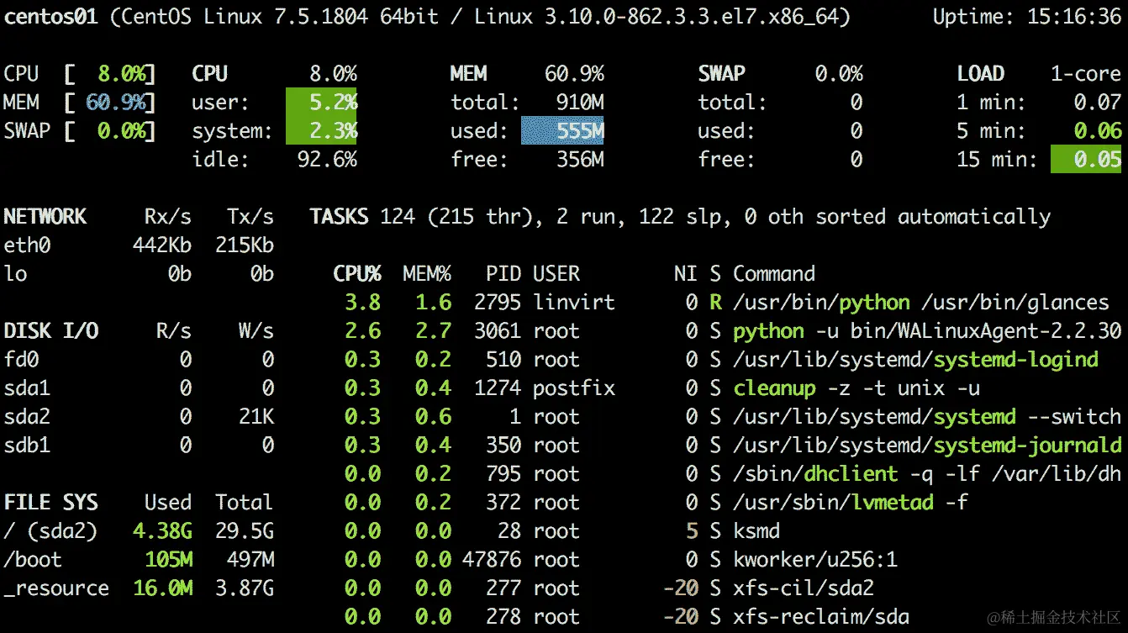Image resolution: width=1128 pixels, height=633 pixels.
Task: Click the DISK I/O section heading
Action: coord(51,331)
